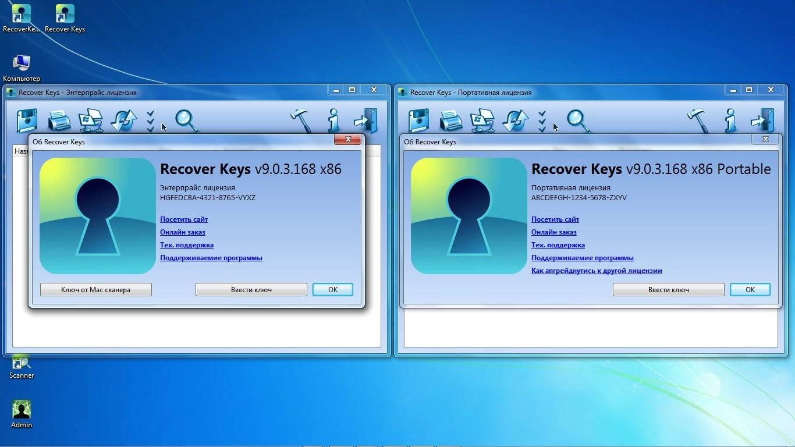Click OK in Enterprise about dialog
Screen dimensions: 795x447
tap(333, 289)
